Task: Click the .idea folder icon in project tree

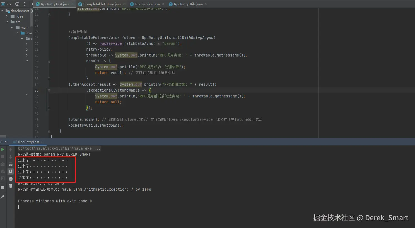Action: click(x=13, y=16)
